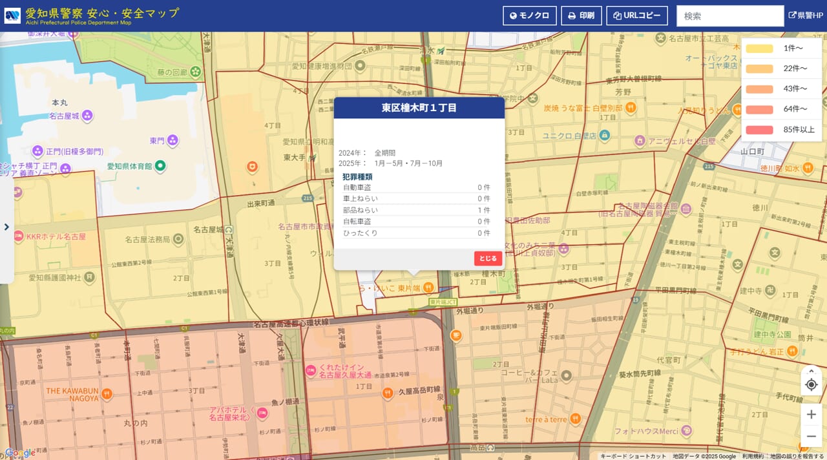The height and width of the screenshot is (460, 827).
Task: Click the 85件以上 red legend swatch
Action: point(759,130)
